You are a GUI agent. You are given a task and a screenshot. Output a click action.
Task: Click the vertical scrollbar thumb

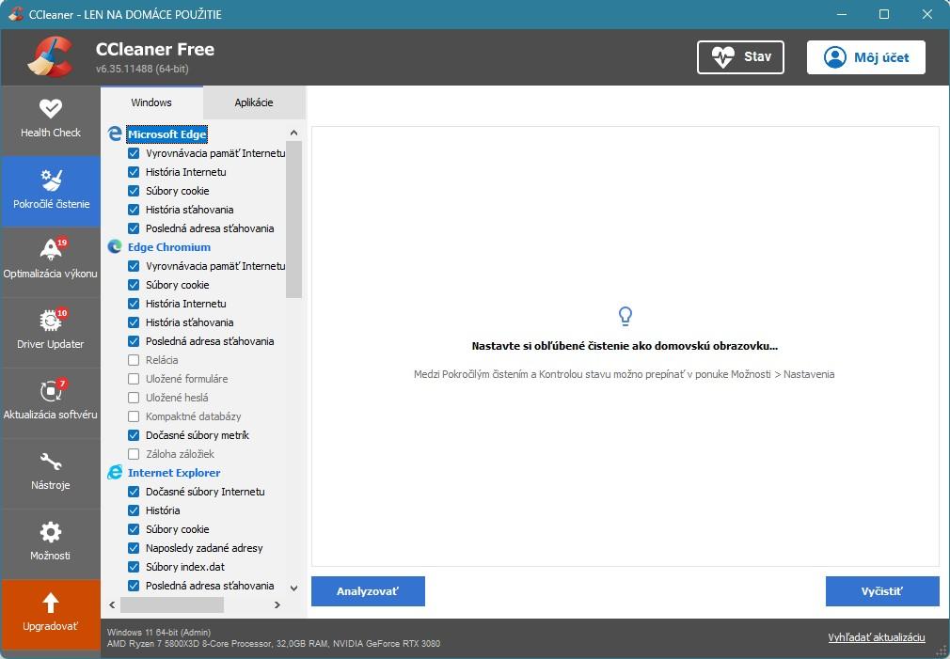[293, 219]
